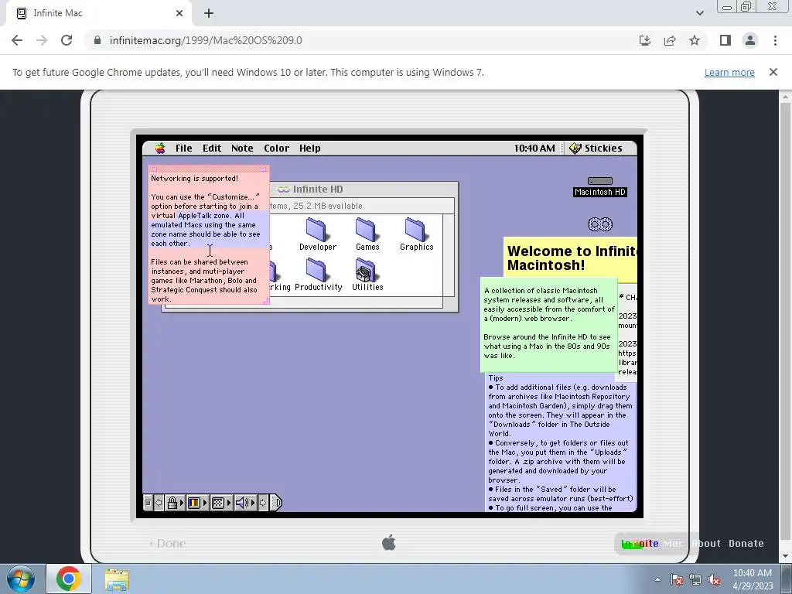
Task: Select the Games folder
Action: pyautogui.click(x=367, y=234)
